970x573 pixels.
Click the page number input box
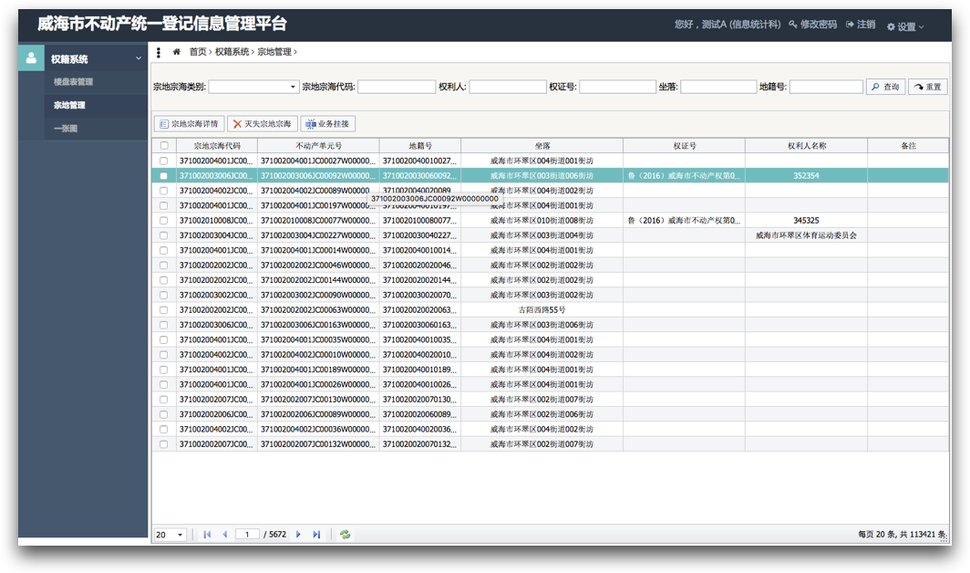247,534
